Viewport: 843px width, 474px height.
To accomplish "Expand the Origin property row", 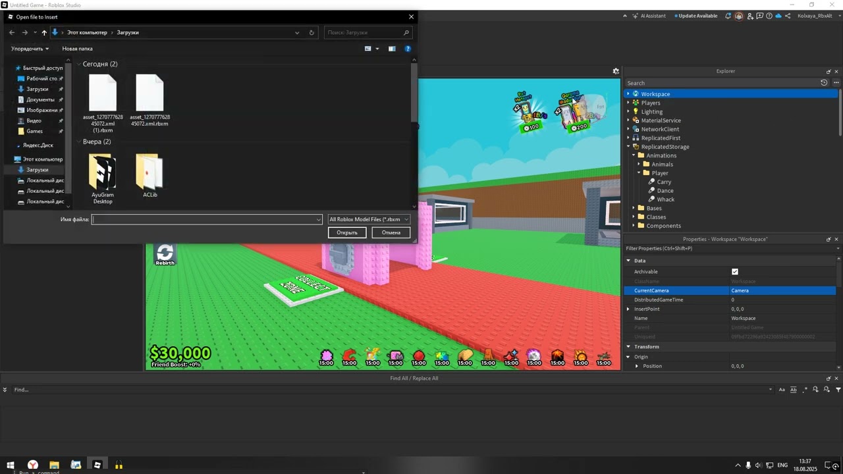I will tap(628, 357).
